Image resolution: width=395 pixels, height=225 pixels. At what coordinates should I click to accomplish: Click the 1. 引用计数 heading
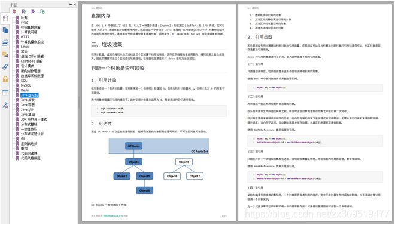click(104, 81)
